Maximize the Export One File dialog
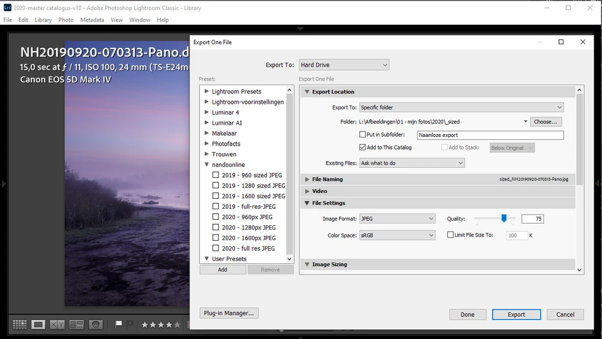The height and width of the screenshot is (339, 602). [561, 42]
